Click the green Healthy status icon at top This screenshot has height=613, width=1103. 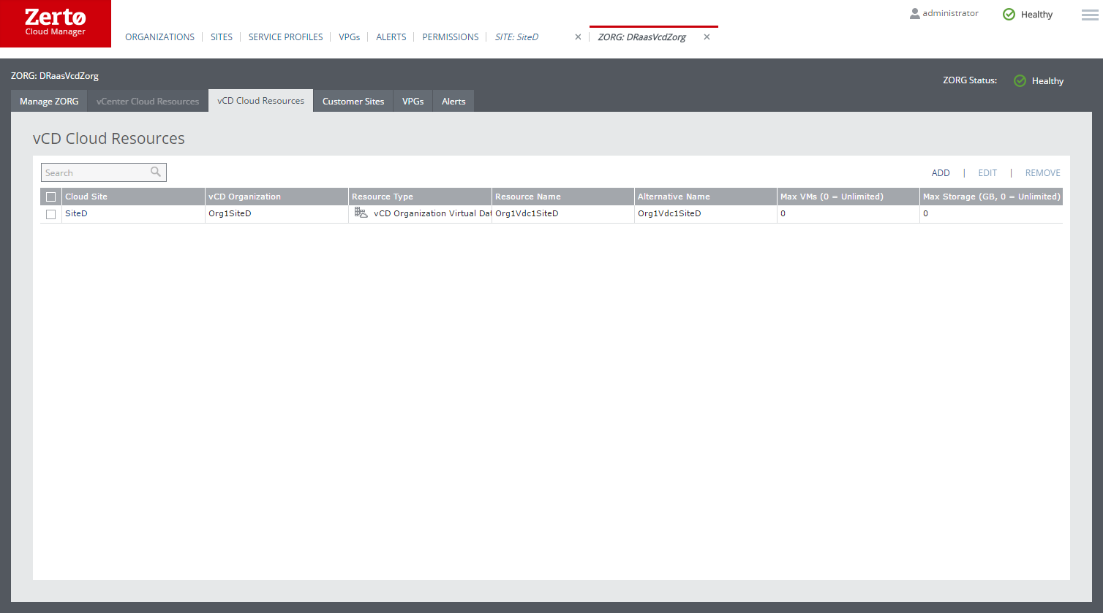click(x=1009, y=14)
